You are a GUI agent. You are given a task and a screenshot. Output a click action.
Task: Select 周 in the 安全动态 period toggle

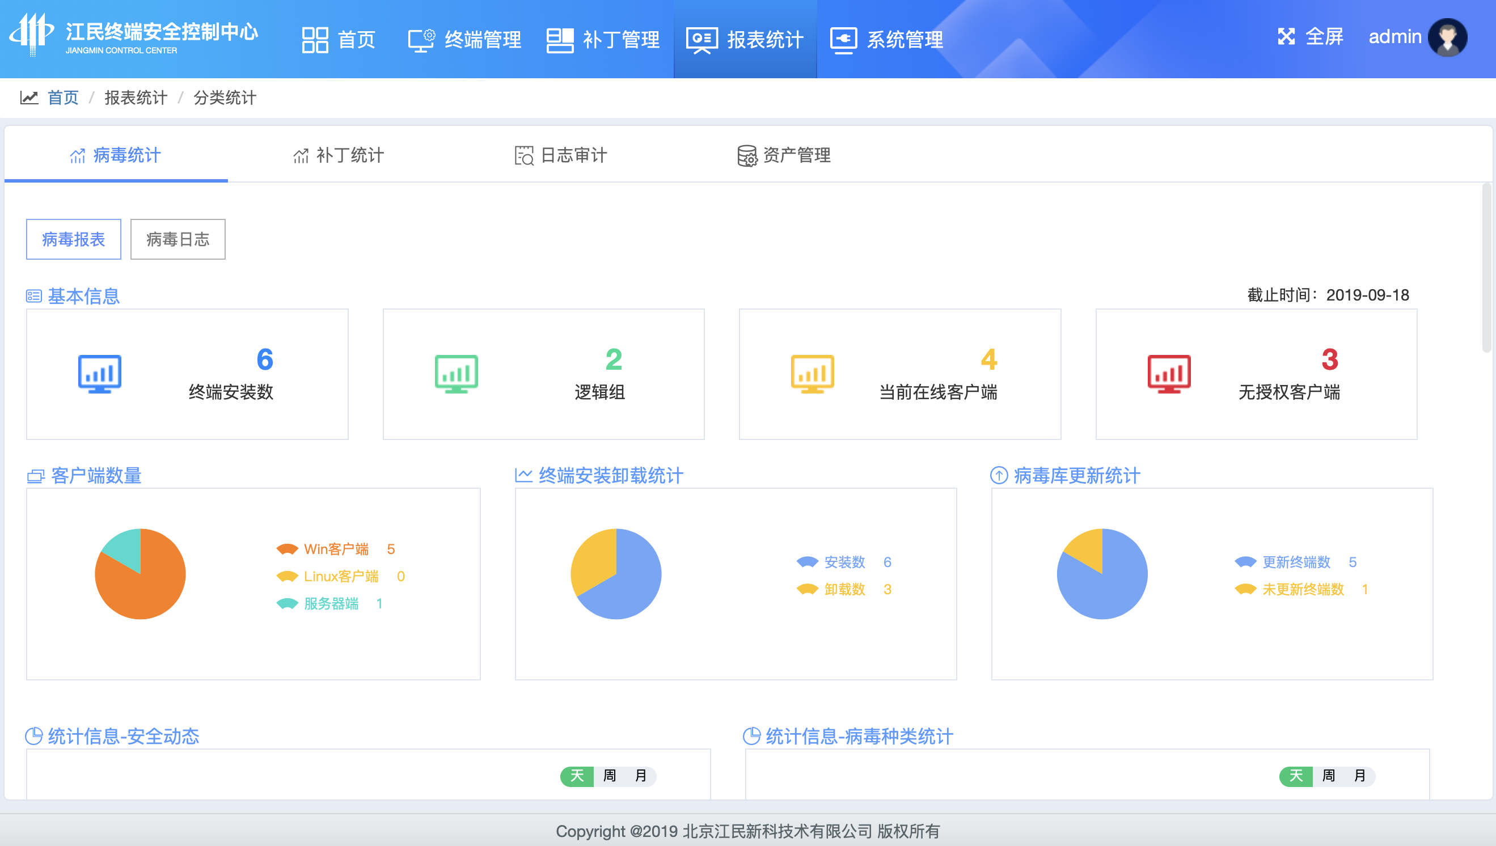(x=610, y=776)
